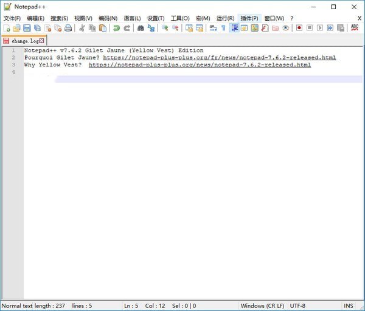Open the 语言(L) menu
This screenshot has height=311, width=365.
(x=132, y=18)
